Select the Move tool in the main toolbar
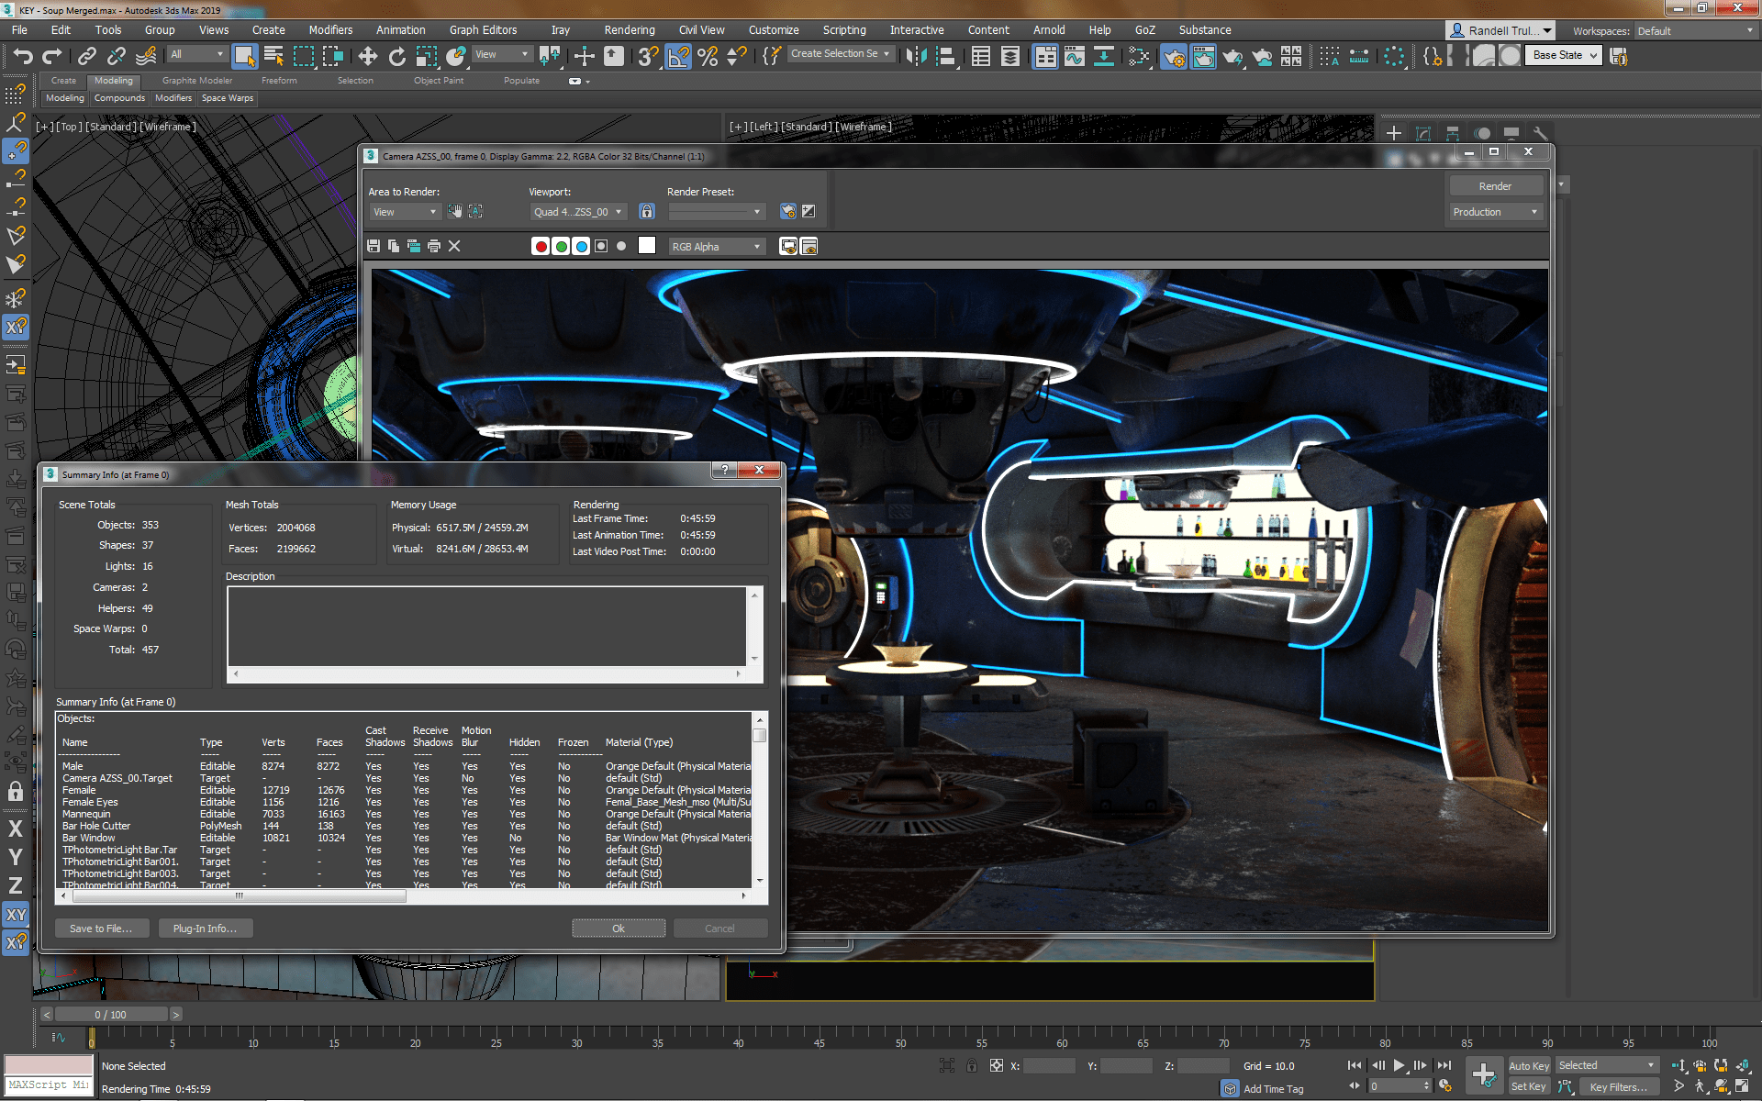The height and width of the screenshot is (1101, 1762). click(367, 57)
